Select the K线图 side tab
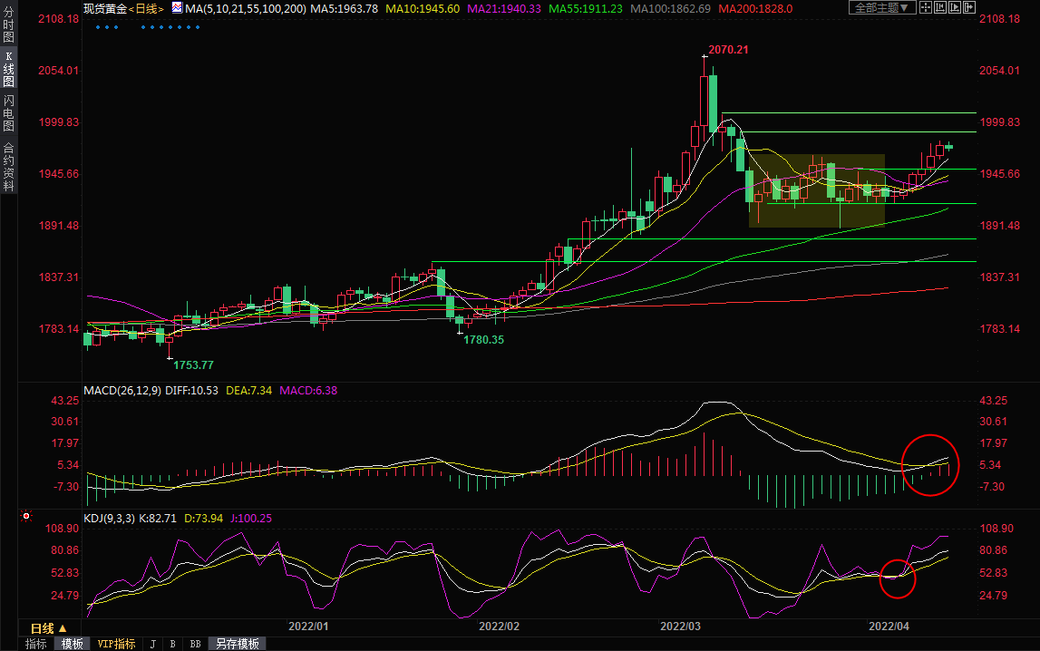Screen dimensions: 1040x651 point(8,68)
